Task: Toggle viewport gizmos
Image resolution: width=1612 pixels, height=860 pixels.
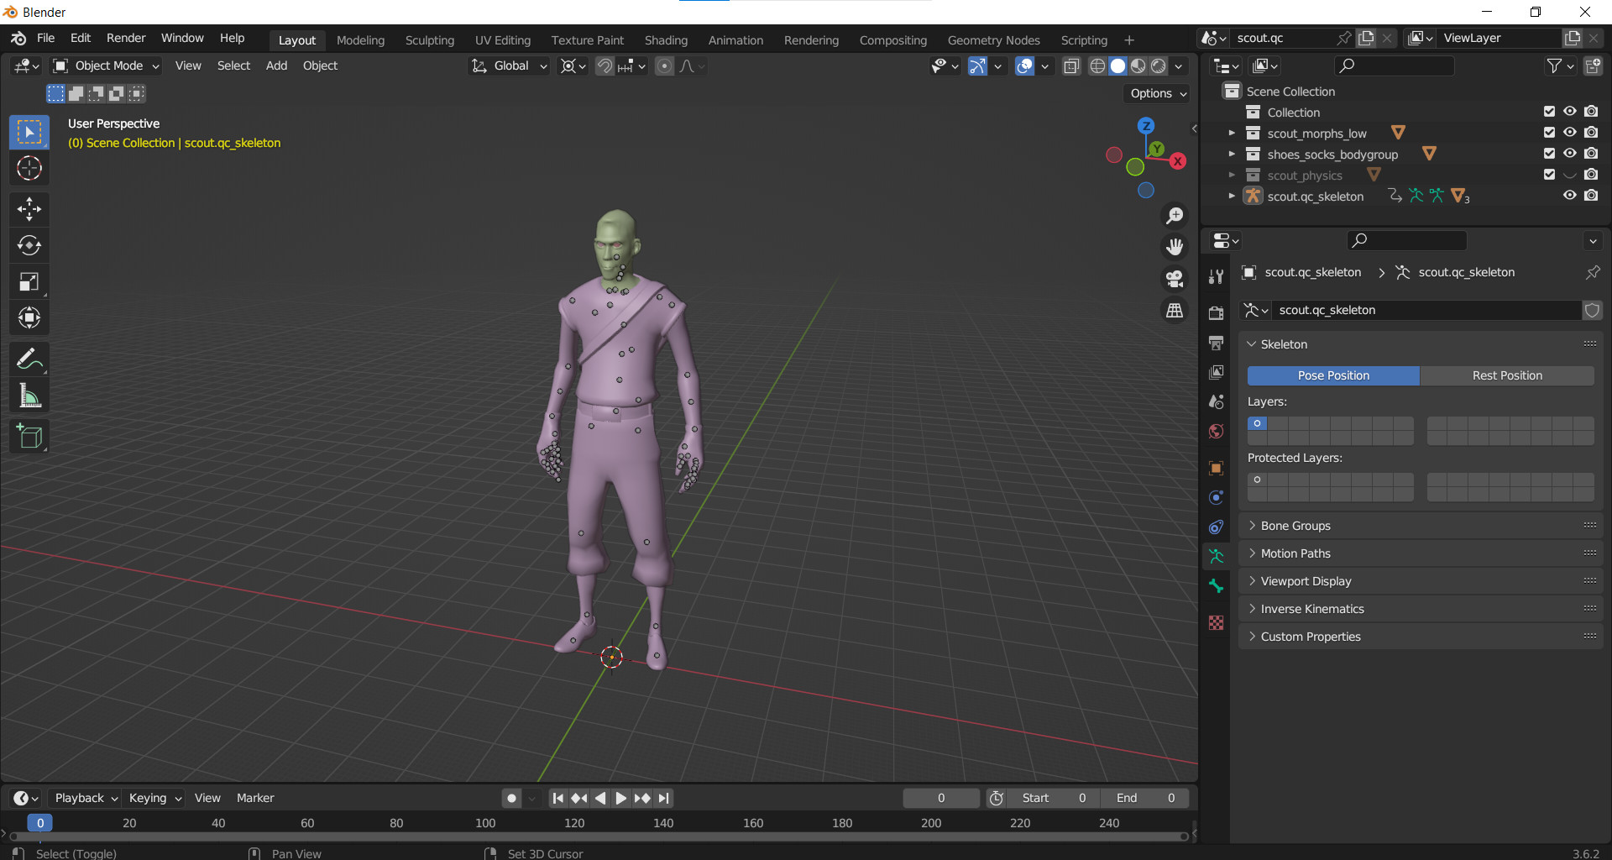Action: tap(977, 66)
